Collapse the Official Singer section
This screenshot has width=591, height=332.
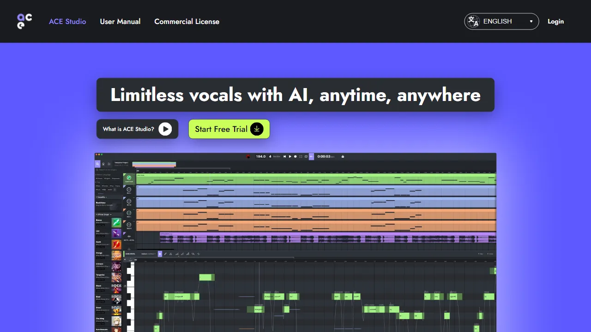96,214
